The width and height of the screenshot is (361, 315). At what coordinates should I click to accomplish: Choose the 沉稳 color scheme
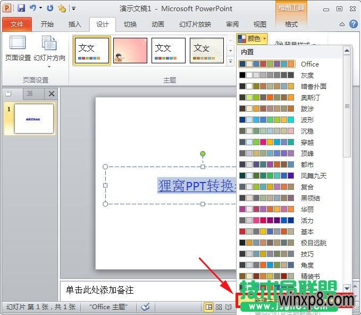point(289,131)
